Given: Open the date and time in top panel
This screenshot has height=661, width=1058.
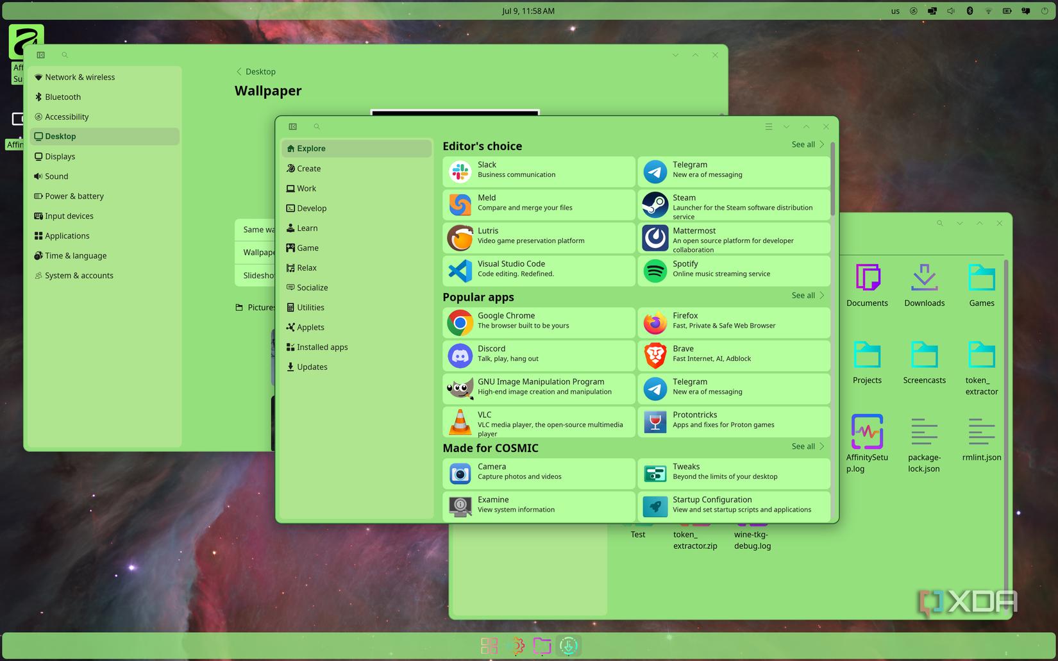Looking at the screenshot, I should [x=528, y=11].
